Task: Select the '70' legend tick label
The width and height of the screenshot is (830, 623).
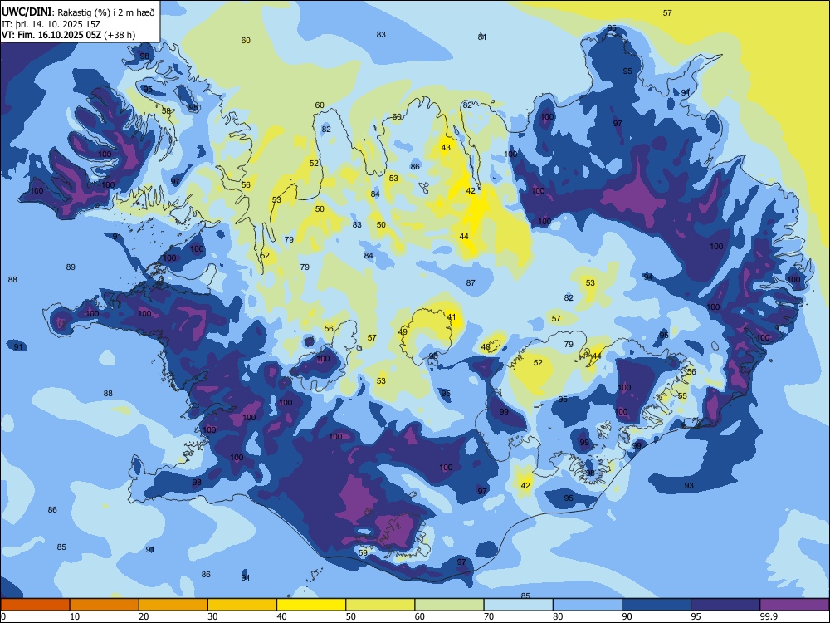Action: (489, 616)
